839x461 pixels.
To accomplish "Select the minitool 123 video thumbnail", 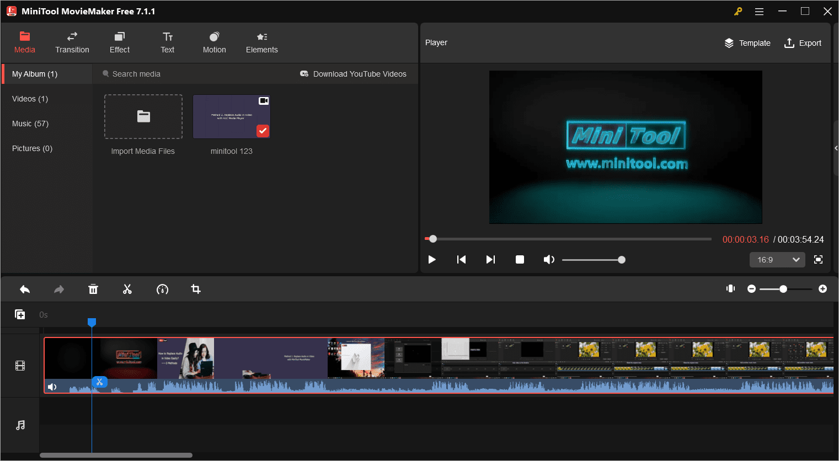I will (x=232, y=116).
